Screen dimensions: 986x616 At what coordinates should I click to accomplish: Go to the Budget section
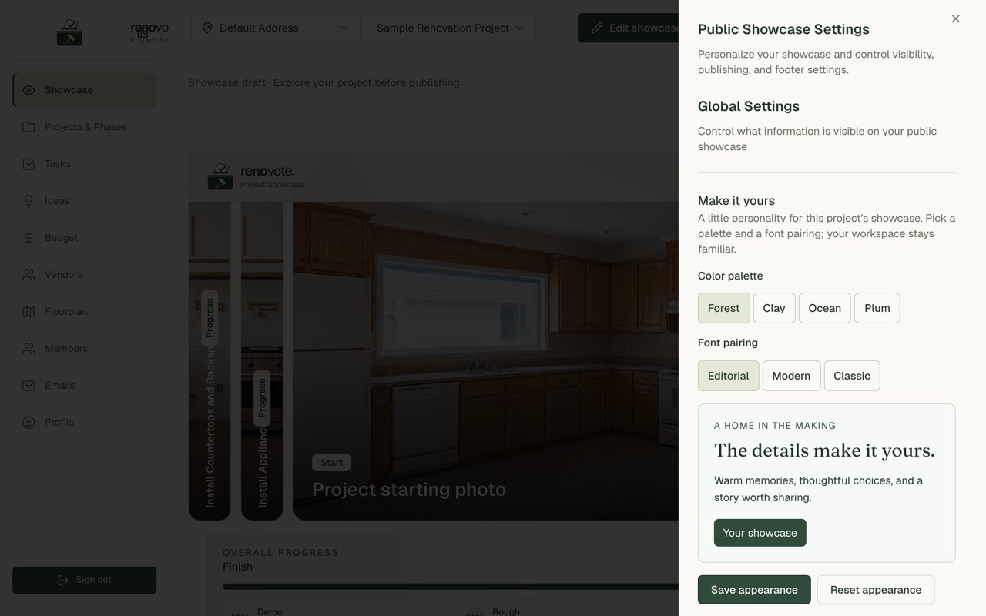pyautogui.click(x=85, y=238)
